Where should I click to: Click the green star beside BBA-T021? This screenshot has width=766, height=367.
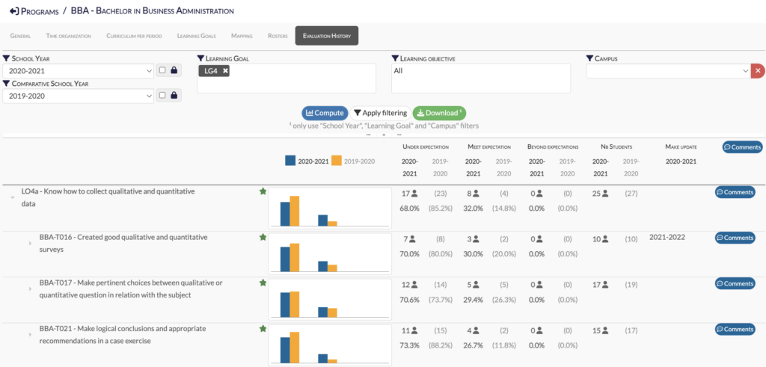[263, 328]
